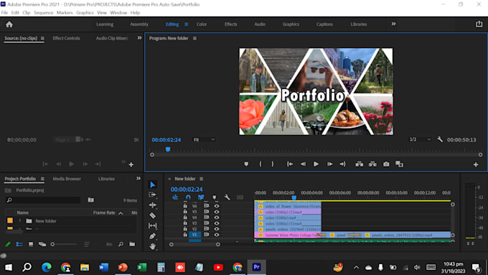This screenshot has height=275, width=488.
Task: Switch Project panel to Icon View
Action: pos(31,244)
